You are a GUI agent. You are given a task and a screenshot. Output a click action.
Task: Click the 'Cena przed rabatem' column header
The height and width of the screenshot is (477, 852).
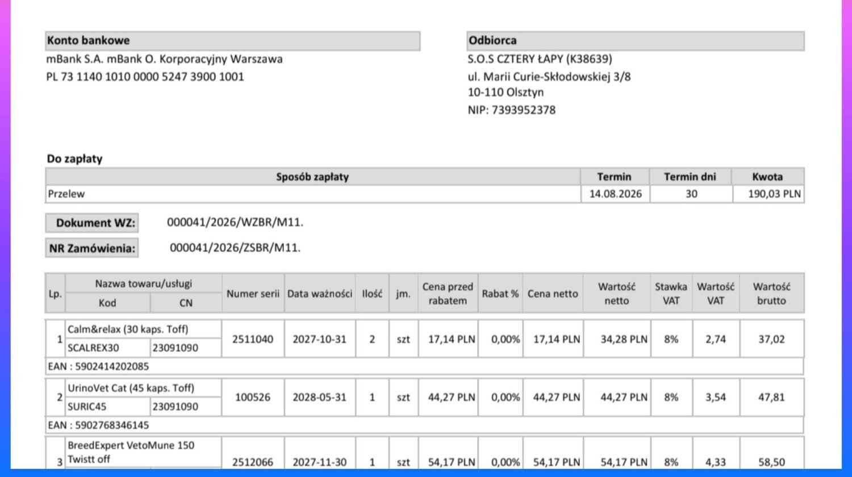click(448, 294)
